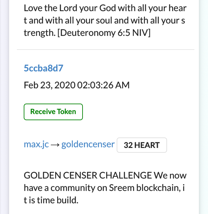Image resolution: width=208 pixels, height=214 pixels.
Task: Open sender profile max.jc
Action: 36,144
